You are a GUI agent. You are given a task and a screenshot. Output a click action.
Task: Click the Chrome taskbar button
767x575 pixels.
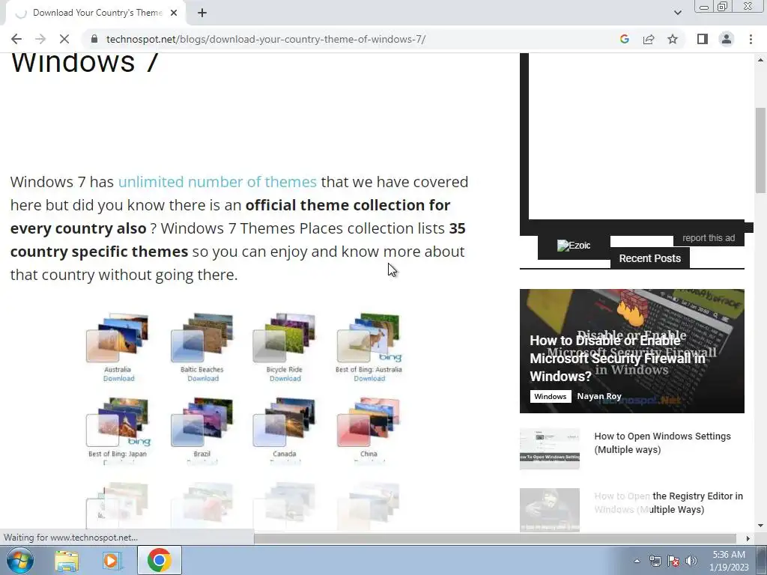pos(160,560)
